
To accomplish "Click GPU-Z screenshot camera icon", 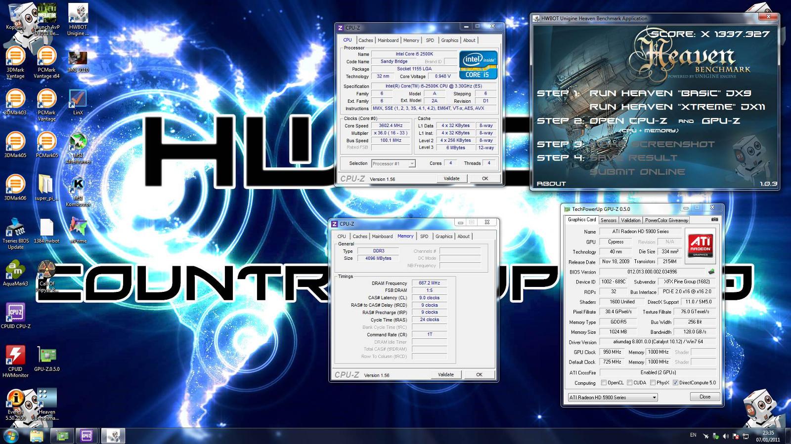I will pos(714,220).
